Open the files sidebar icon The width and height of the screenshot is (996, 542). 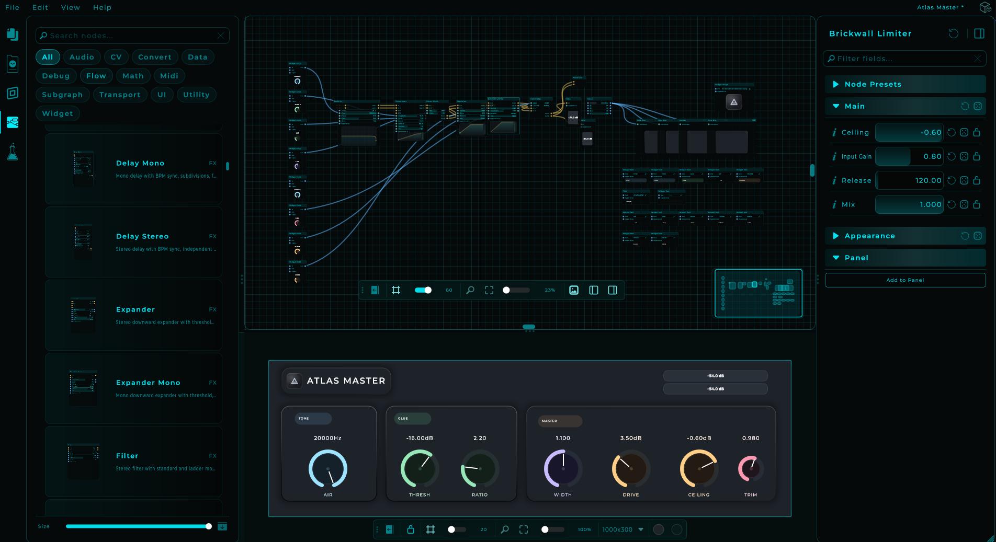coord(13,34)
